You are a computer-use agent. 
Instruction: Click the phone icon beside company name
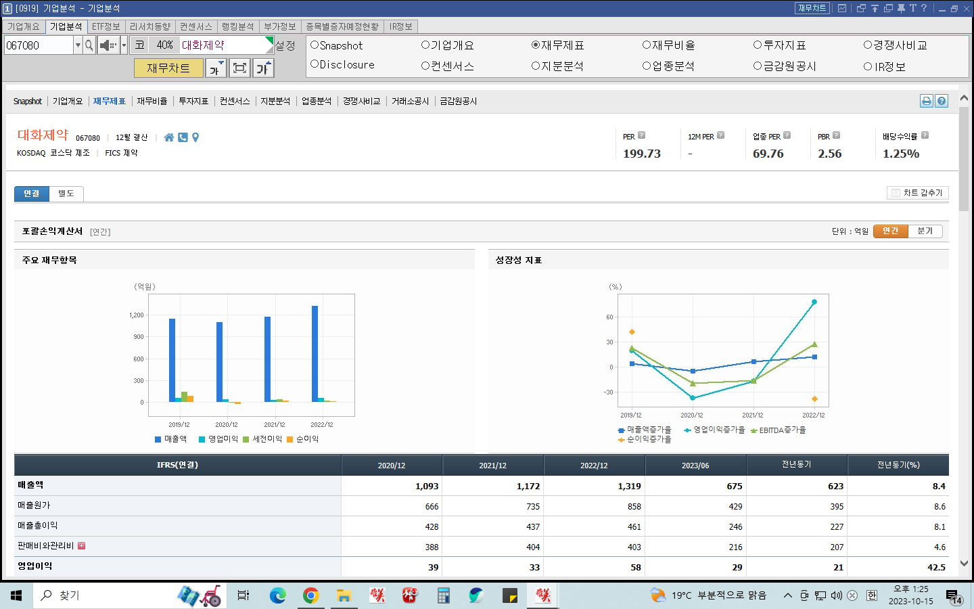(183, 137)
